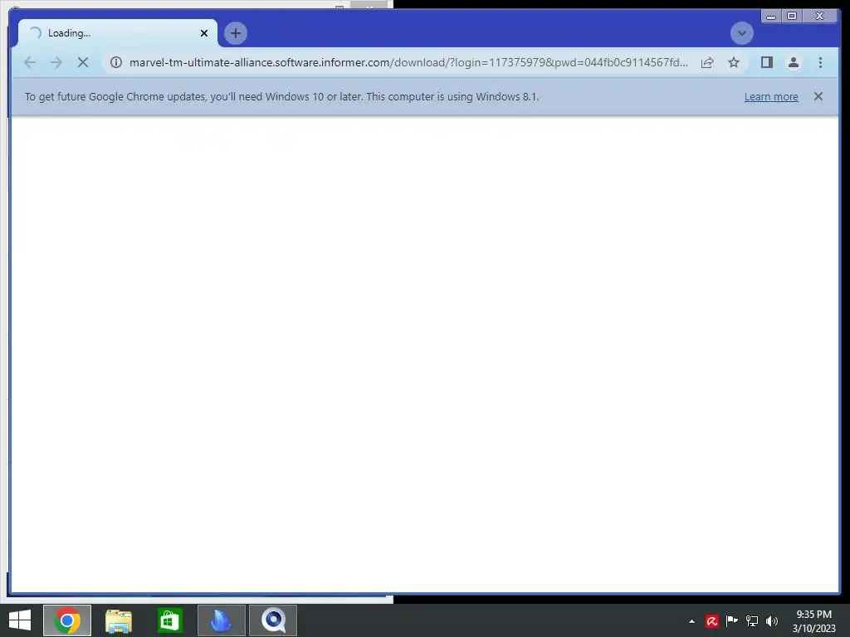Open taskbar clock and date
Image resolution: width=850 pixels, height=637 pixels.
(x=813, y=621)
